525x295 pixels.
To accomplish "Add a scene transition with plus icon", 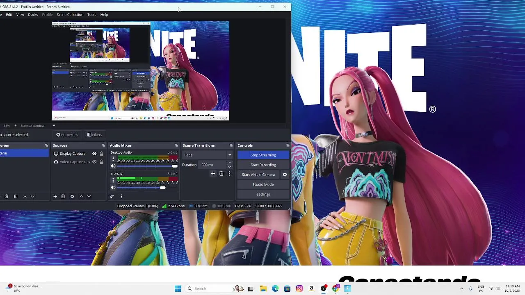I will click(x=213, y=174).
